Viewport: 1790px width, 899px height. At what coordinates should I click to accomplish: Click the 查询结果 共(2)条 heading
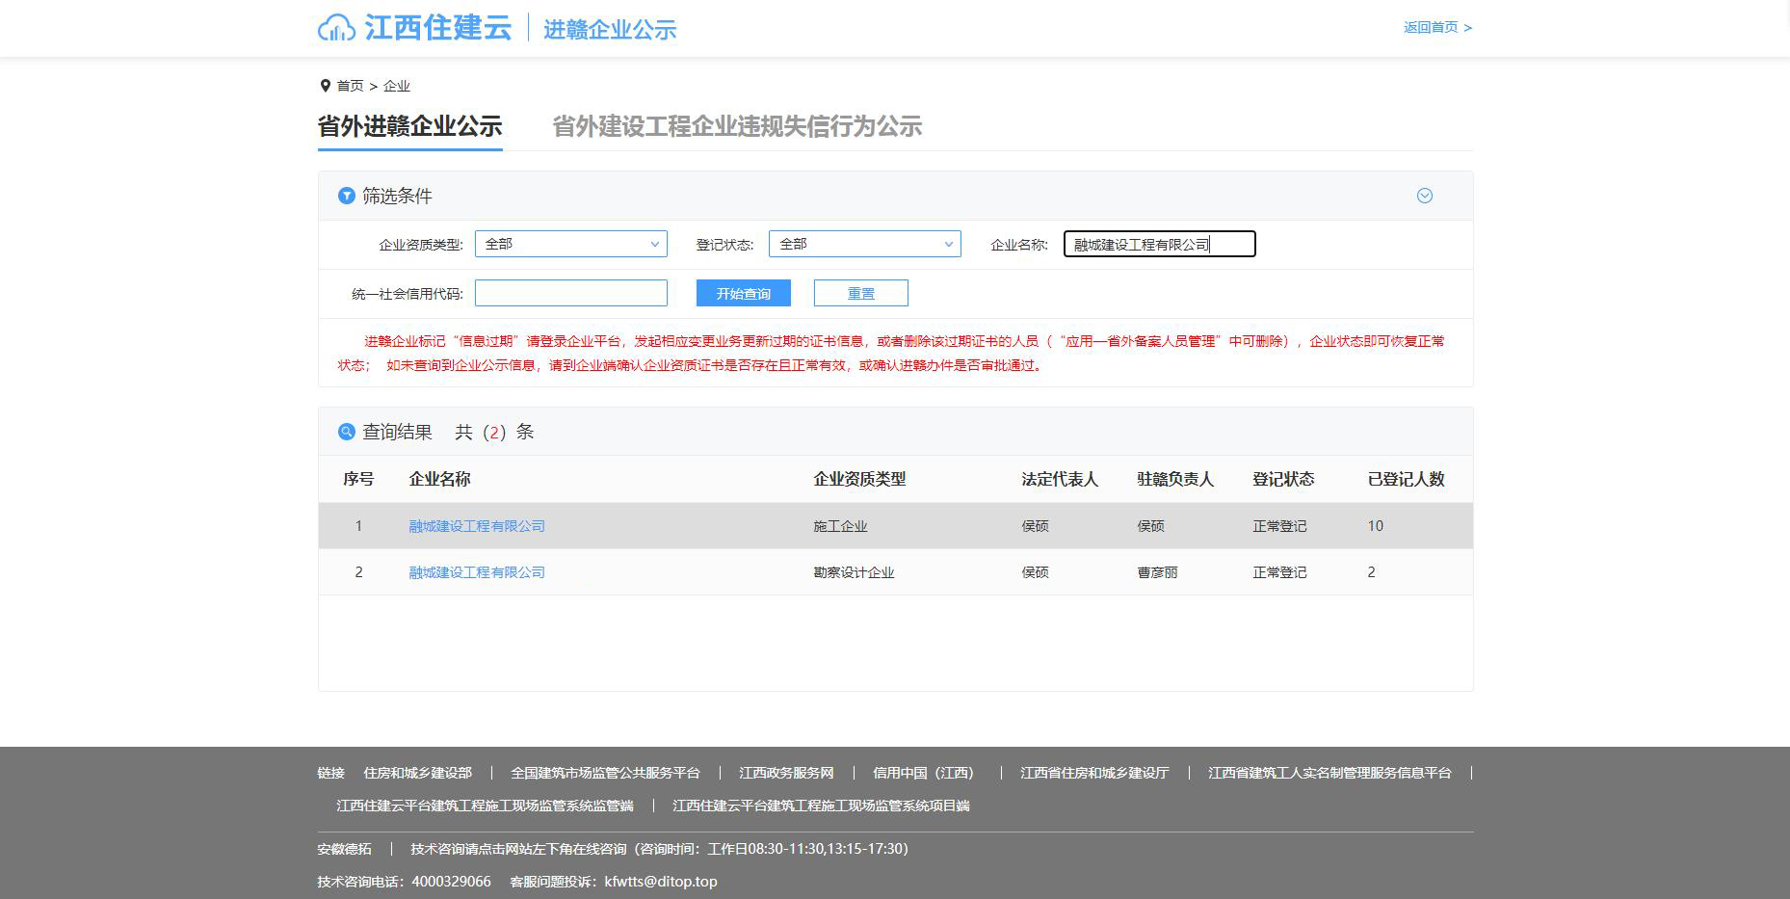point(448,432)
